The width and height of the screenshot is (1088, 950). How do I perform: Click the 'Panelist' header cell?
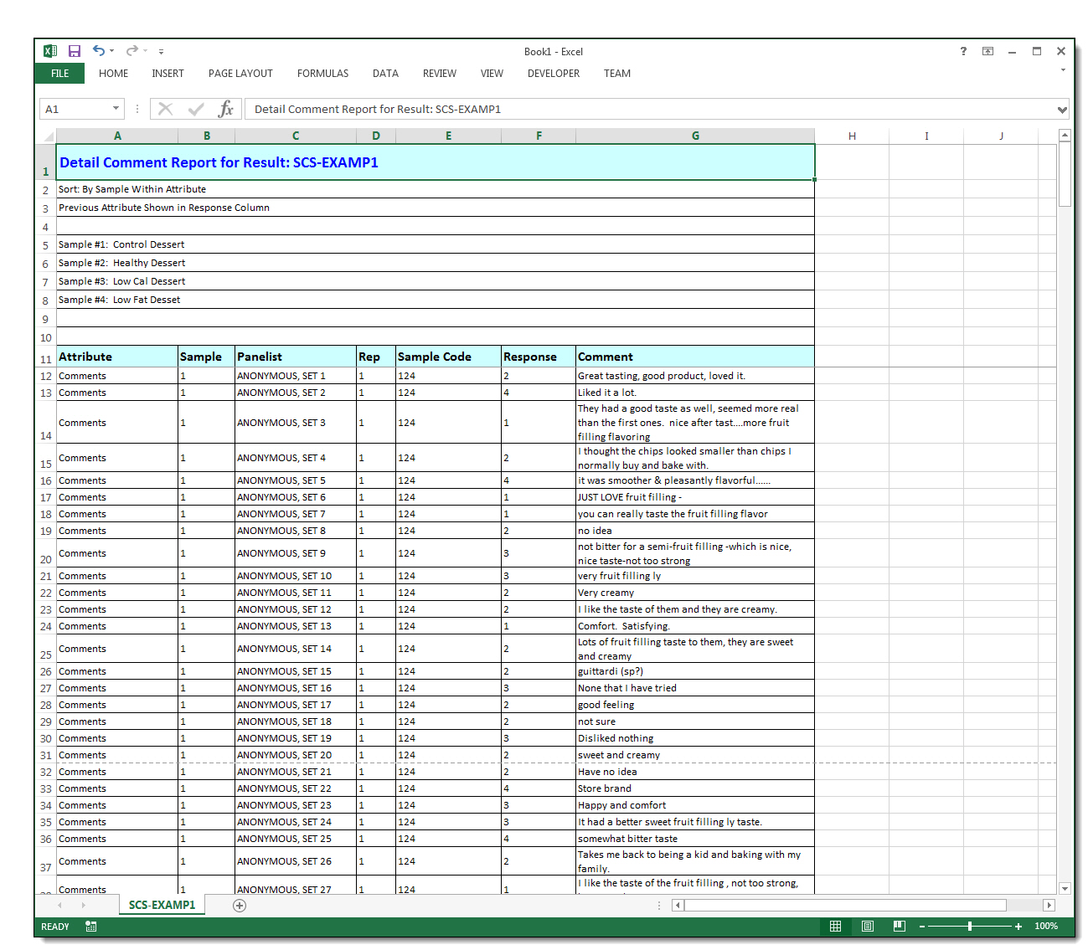[296, 357]
